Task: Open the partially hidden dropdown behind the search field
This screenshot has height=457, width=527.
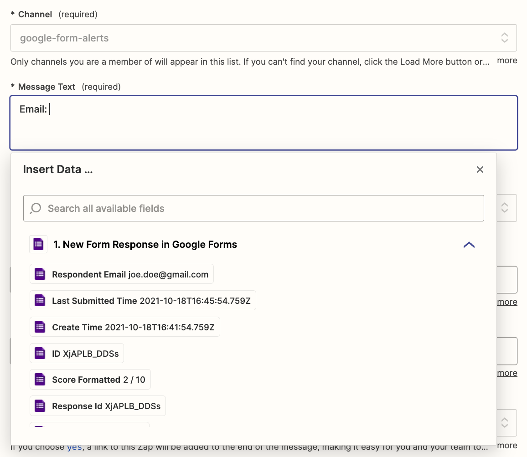Action: tap(504, 208)
